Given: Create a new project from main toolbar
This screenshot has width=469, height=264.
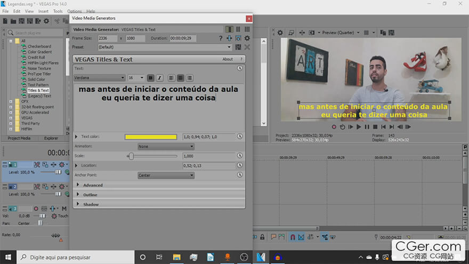Looking at the screenshot, I should [5, 21].
